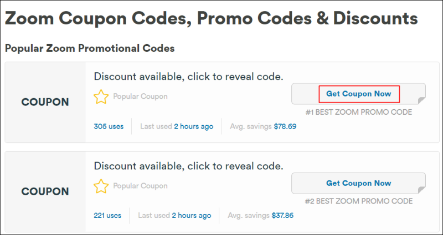Screen dimensions: 443x235
Task: Click "Popular Coupon" text in first coupon
Action: click(x=140, y=97)
